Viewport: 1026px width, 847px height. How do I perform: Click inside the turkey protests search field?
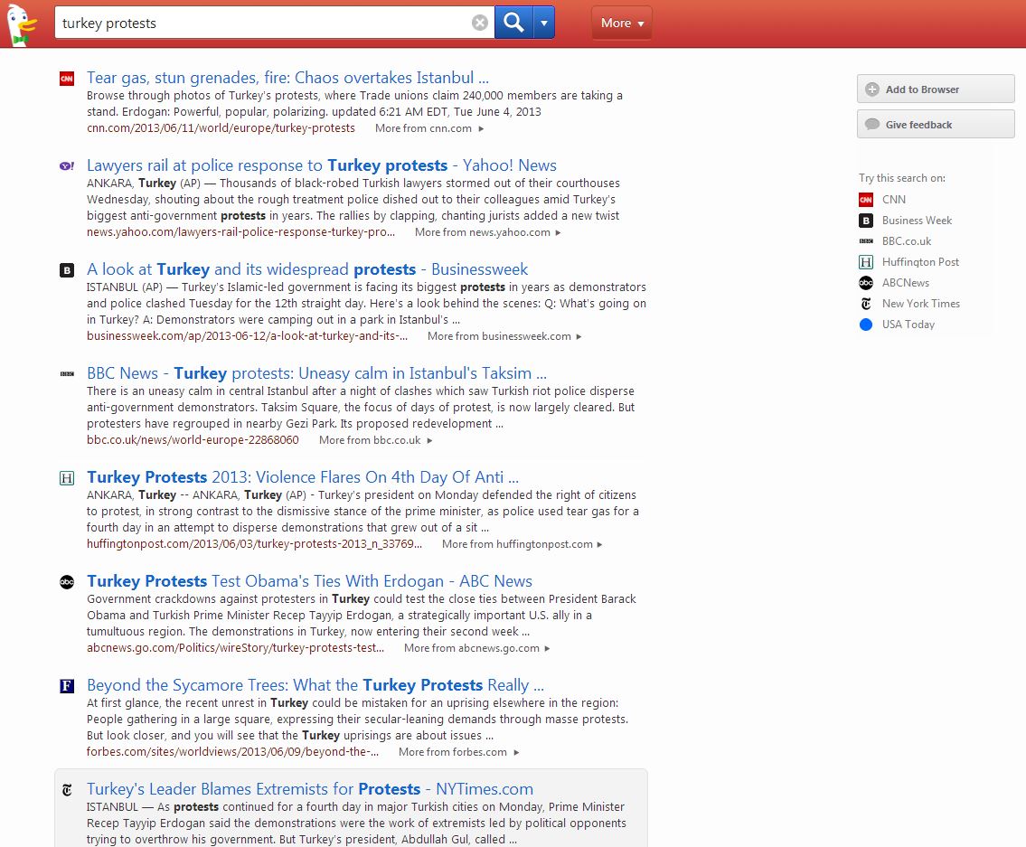click(262, 23)
